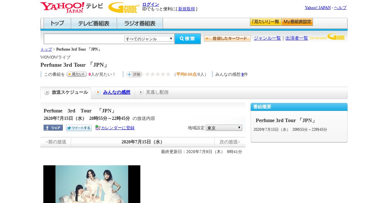The image size is (388, 203).
Task: Click the 番組概要 panel header
Action: pos(299,107)
